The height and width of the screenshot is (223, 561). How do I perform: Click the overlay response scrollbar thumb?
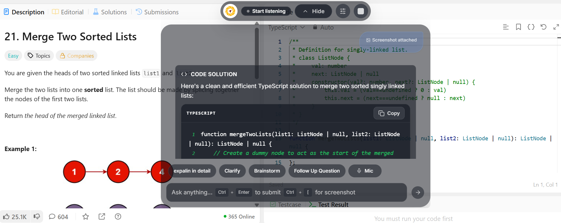click(x=257, y=53)
